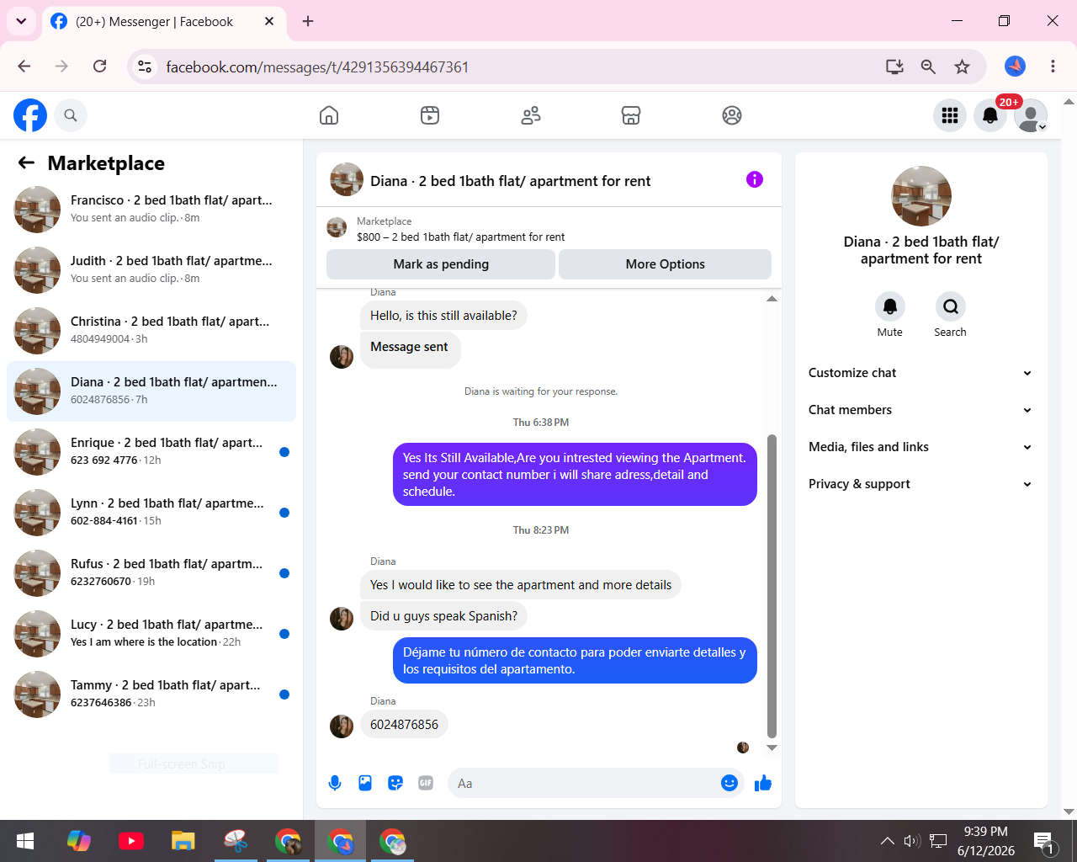Open the Facebook logo home link

point(30,115)
